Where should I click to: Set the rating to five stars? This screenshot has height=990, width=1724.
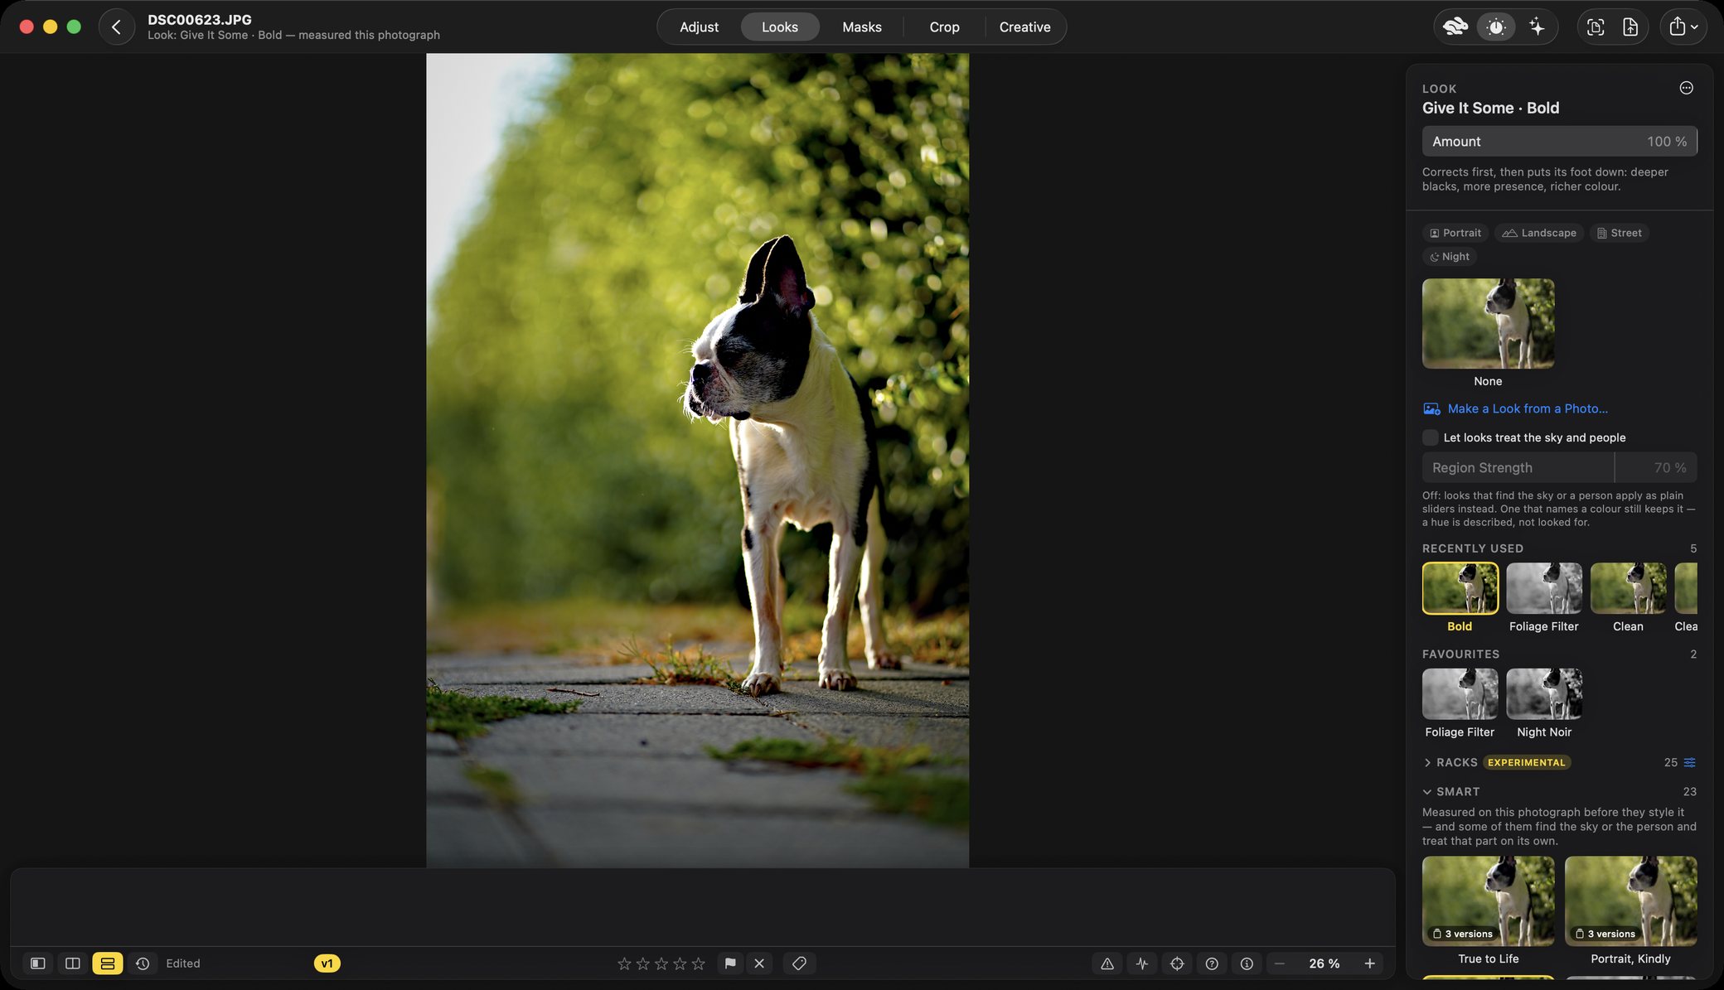point(699,963)
